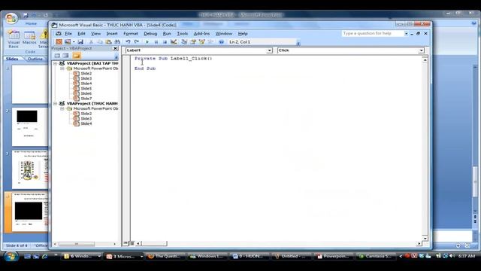Click the code window vertical scrollbar down arrow
481x271 pixels.
coord(425,238)
